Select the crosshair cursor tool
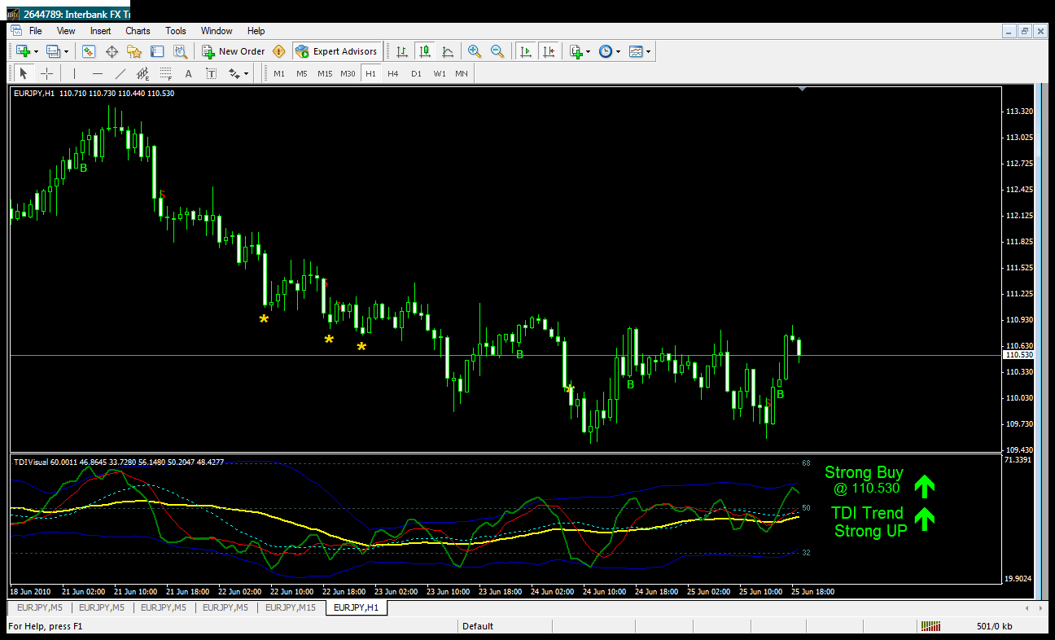Screen dimensions: 1055x640 (46, 73)
